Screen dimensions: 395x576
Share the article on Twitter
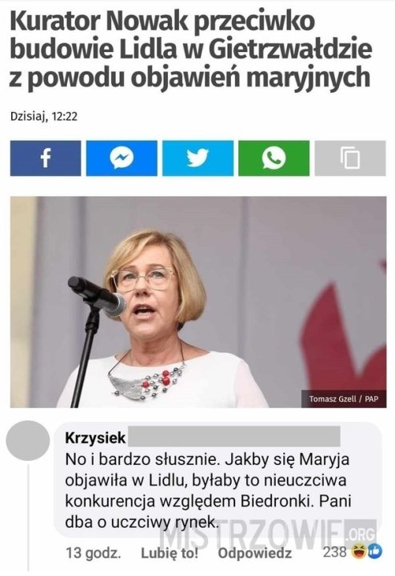(x=197, y=158)
